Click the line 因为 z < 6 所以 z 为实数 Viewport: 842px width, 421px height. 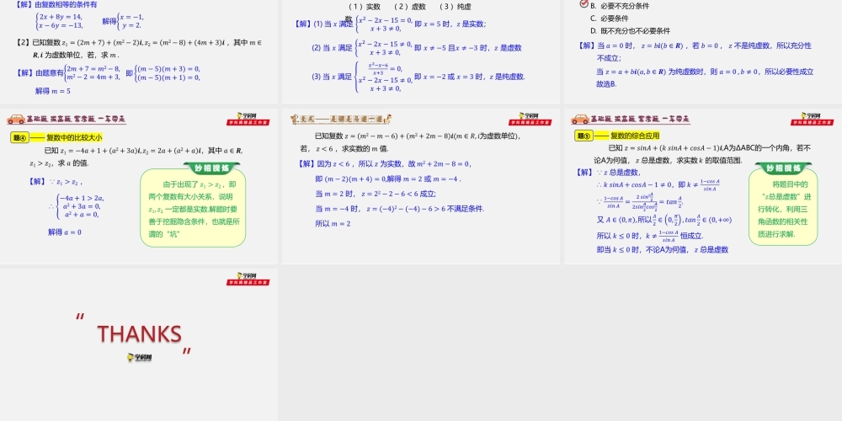(385, 164)
